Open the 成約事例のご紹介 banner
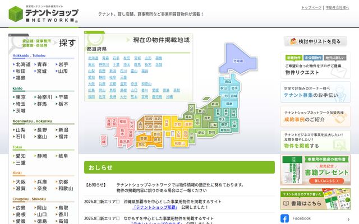 pos(315,116)
